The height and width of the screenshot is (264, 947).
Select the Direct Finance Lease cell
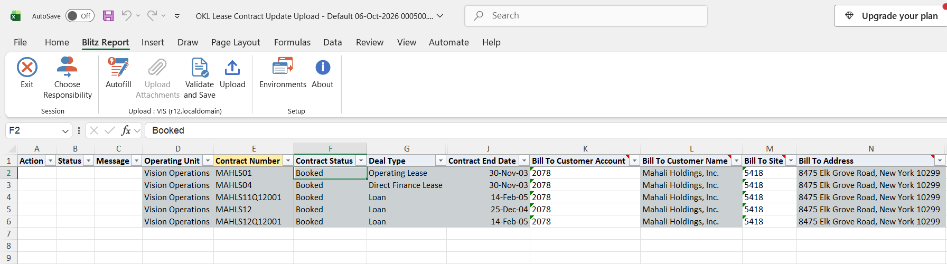[x=407, y=185]
